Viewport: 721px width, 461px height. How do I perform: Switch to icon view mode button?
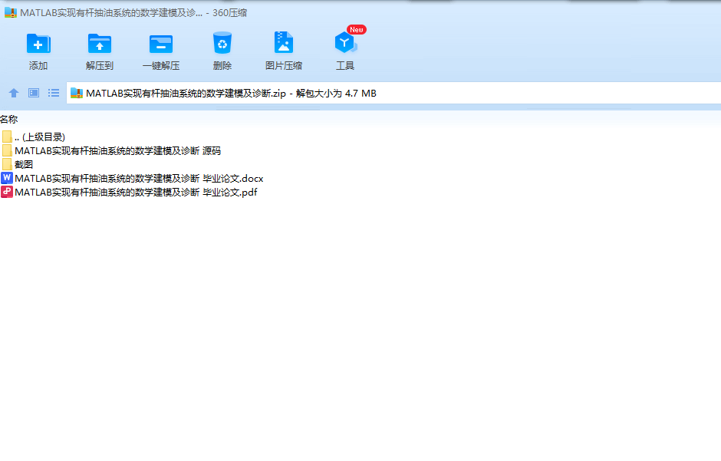pos(34,94)
